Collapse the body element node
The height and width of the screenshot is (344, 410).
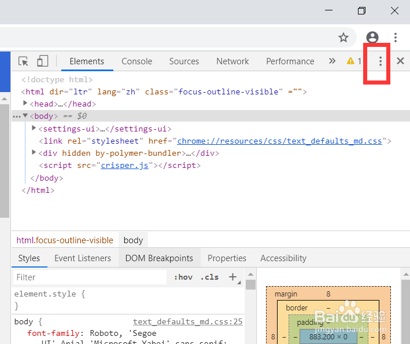coord(25,115)
